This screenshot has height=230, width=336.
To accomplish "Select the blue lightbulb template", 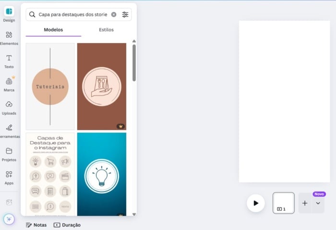I will [102, 174].
